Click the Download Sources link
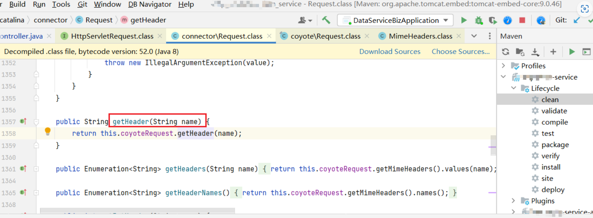This screenshot has height=218, width=593. [x=390, y=52]
